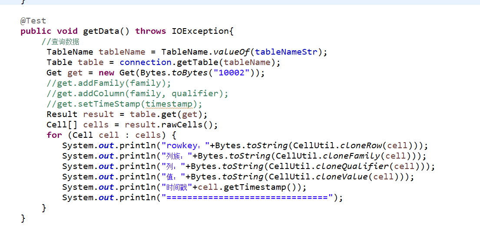This screenshot has width=480, height=234.
Task: Click the Result type declaration
Action: [62, 114]
